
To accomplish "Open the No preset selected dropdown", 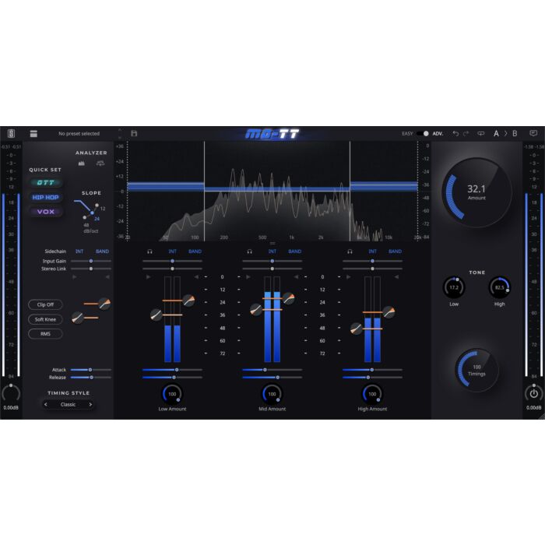I will click(79, 133).
